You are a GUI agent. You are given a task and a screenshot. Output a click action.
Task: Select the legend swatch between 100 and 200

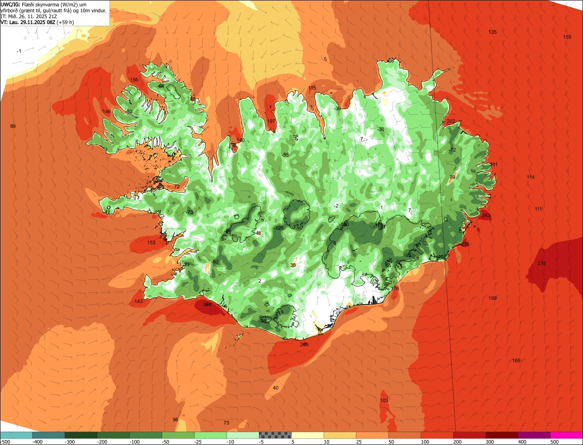[x=436, y=435]
